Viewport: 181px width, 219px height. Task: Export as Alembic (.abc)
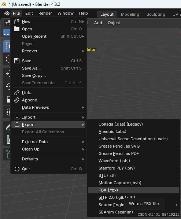click(x=133, y=131)
